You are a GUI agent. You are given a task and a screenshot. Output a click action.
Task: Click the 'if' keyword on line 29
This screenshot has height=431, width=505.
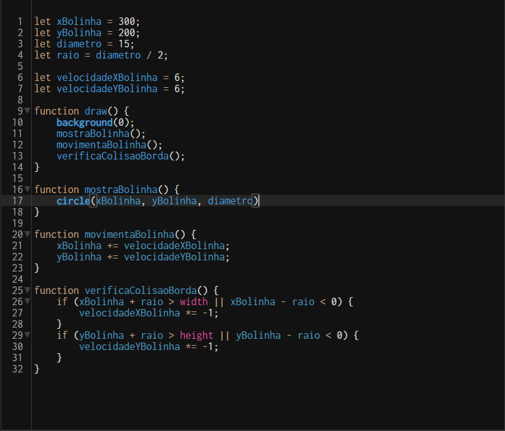tap(62, 335)
